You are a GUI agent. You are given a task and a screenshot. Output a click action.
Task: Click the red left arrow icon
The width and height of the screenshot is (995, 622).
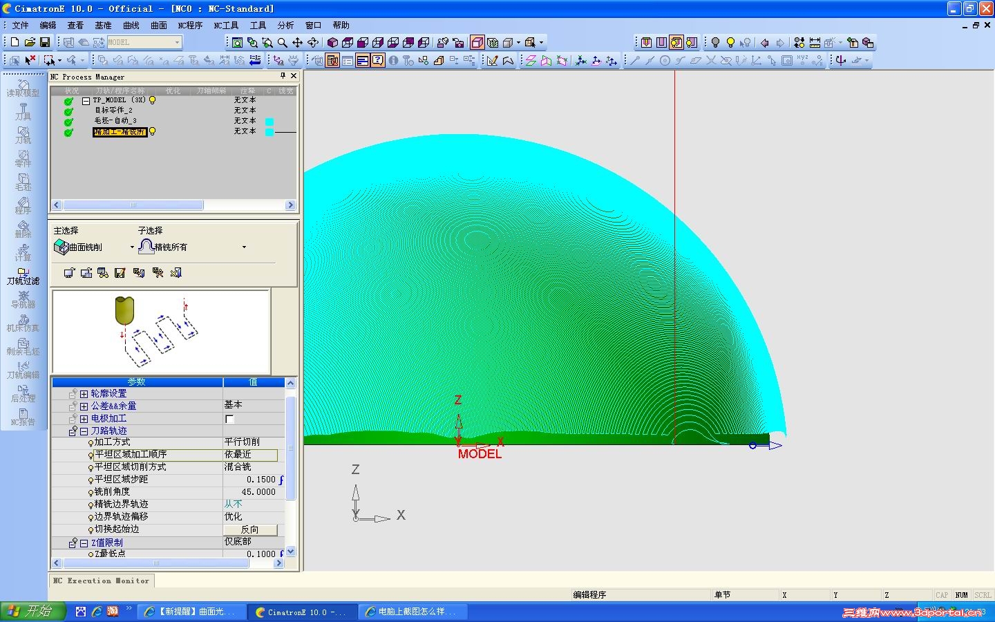point(765,42)
